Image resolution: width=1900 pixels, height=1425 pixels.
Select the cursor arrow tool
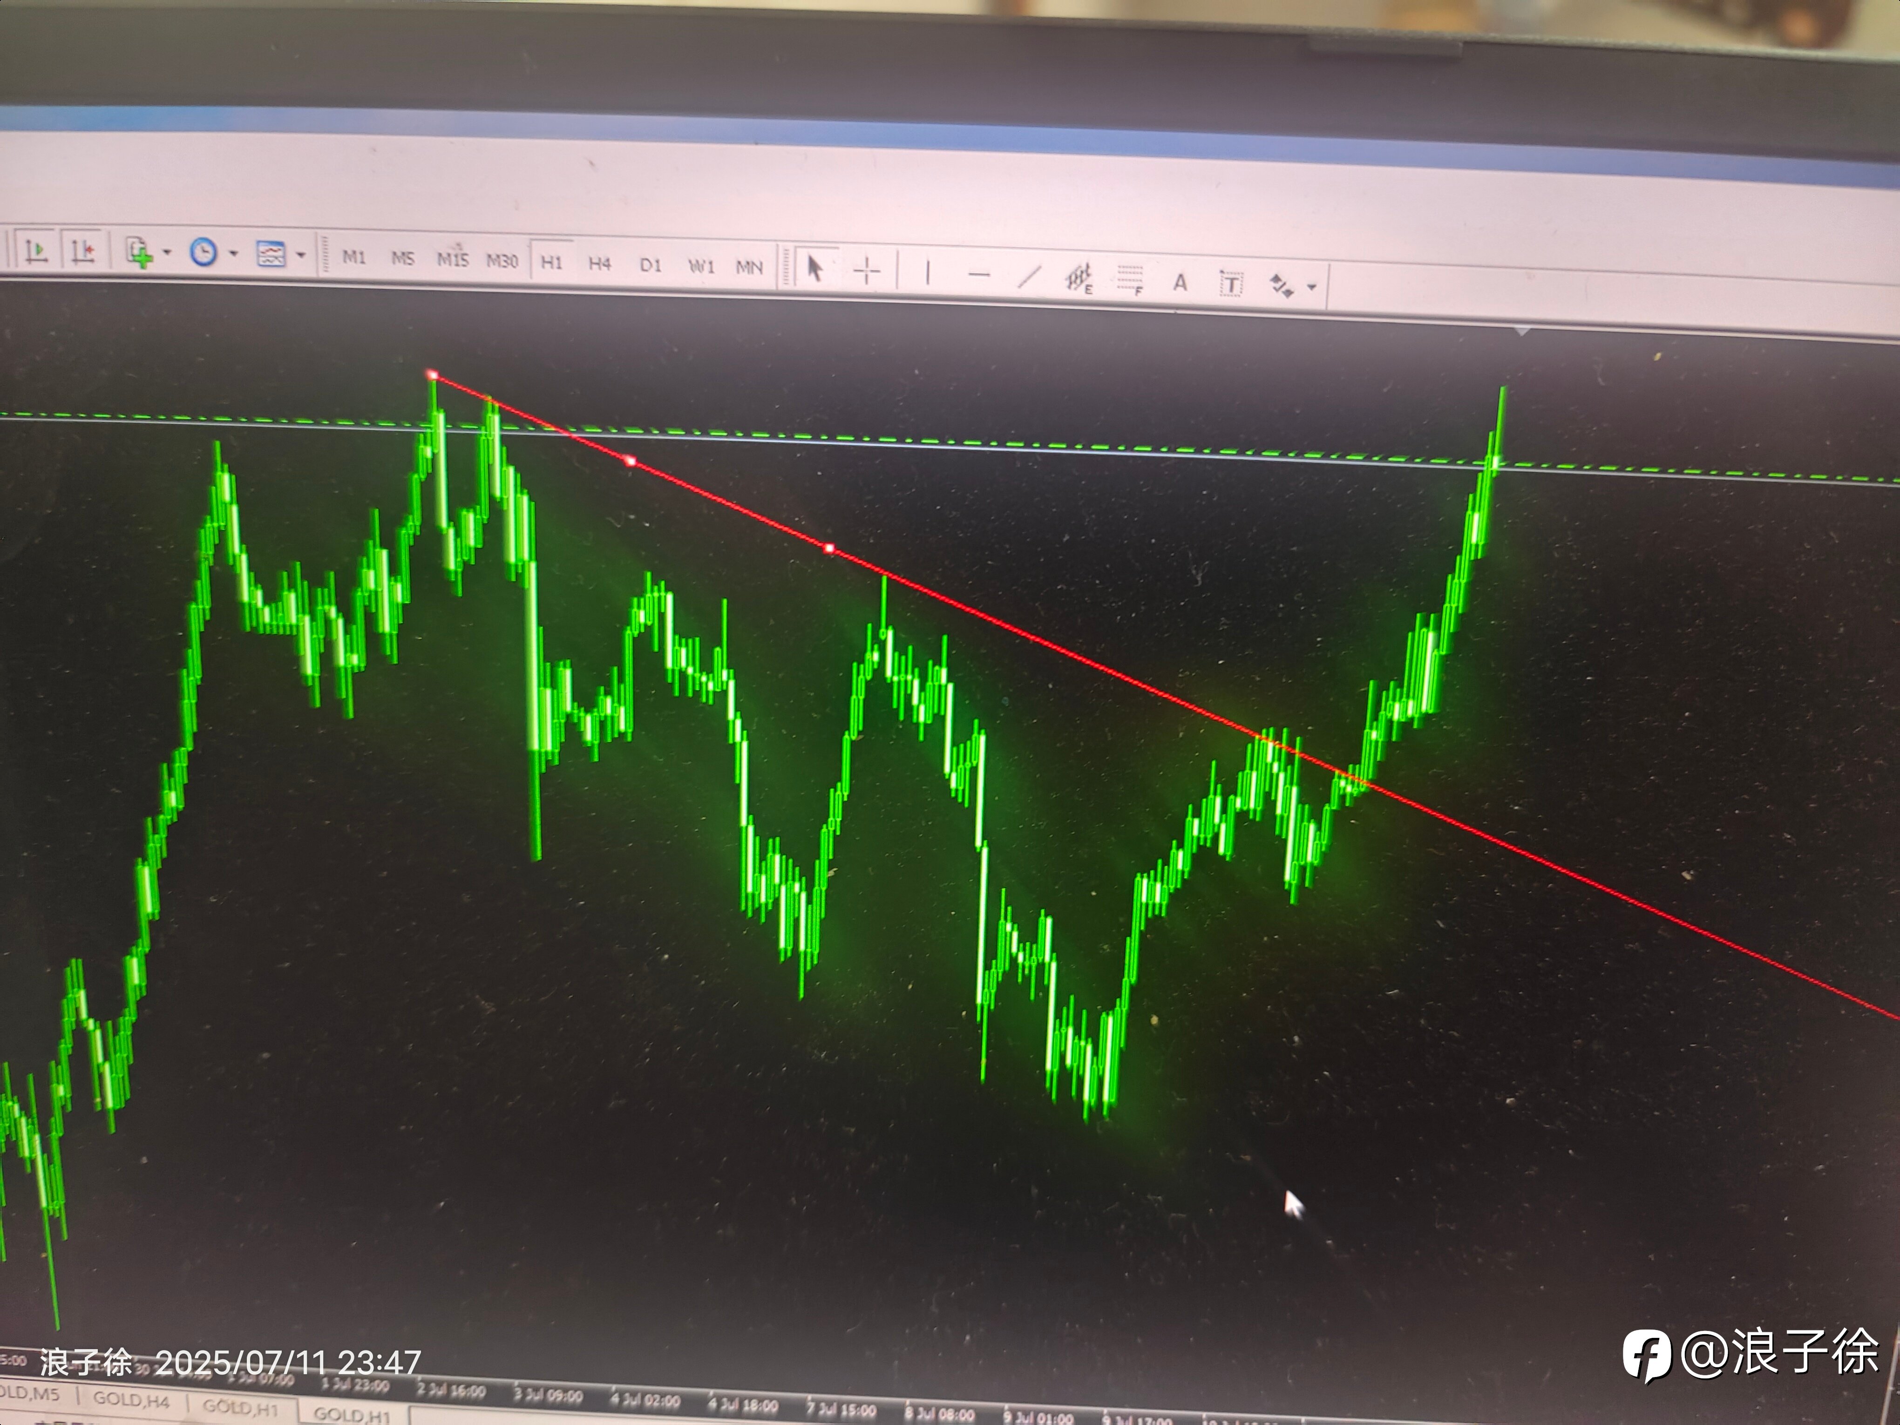(814, 268)
